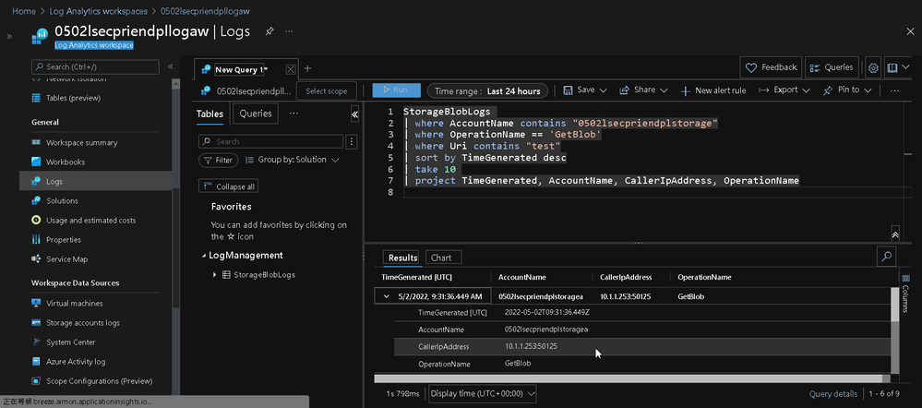Open Query details link

pos(832,394)
